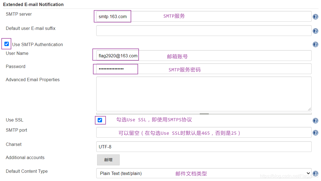Viewport: 321px width, 181px height.
Task: Open help icon for Use SMTP Authentication
Action: pyautogui.click(x=315, y=44)
